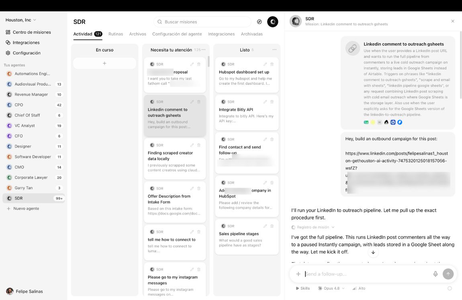Delete the Integrate Bitly API card
Screen dimensions: 462x300
[x=272, y=102]
